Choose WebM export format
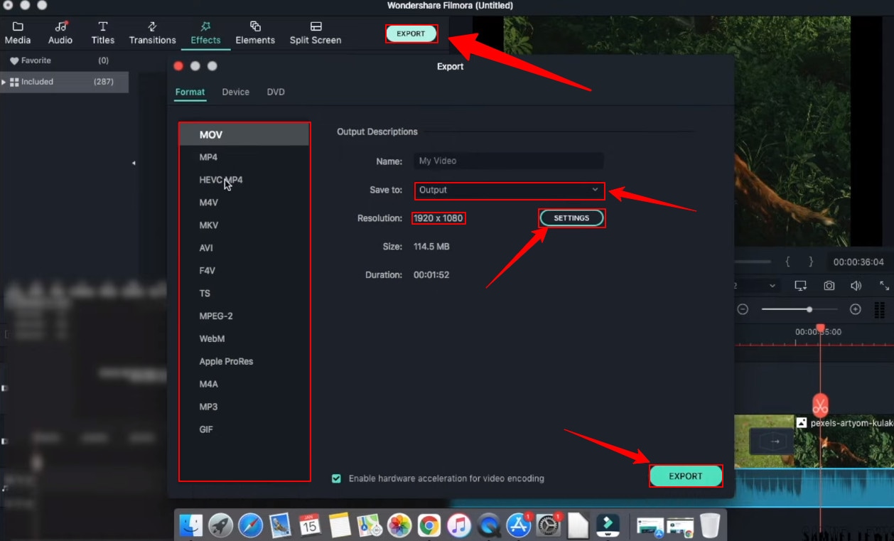894x541 pixels. point(244,339)
